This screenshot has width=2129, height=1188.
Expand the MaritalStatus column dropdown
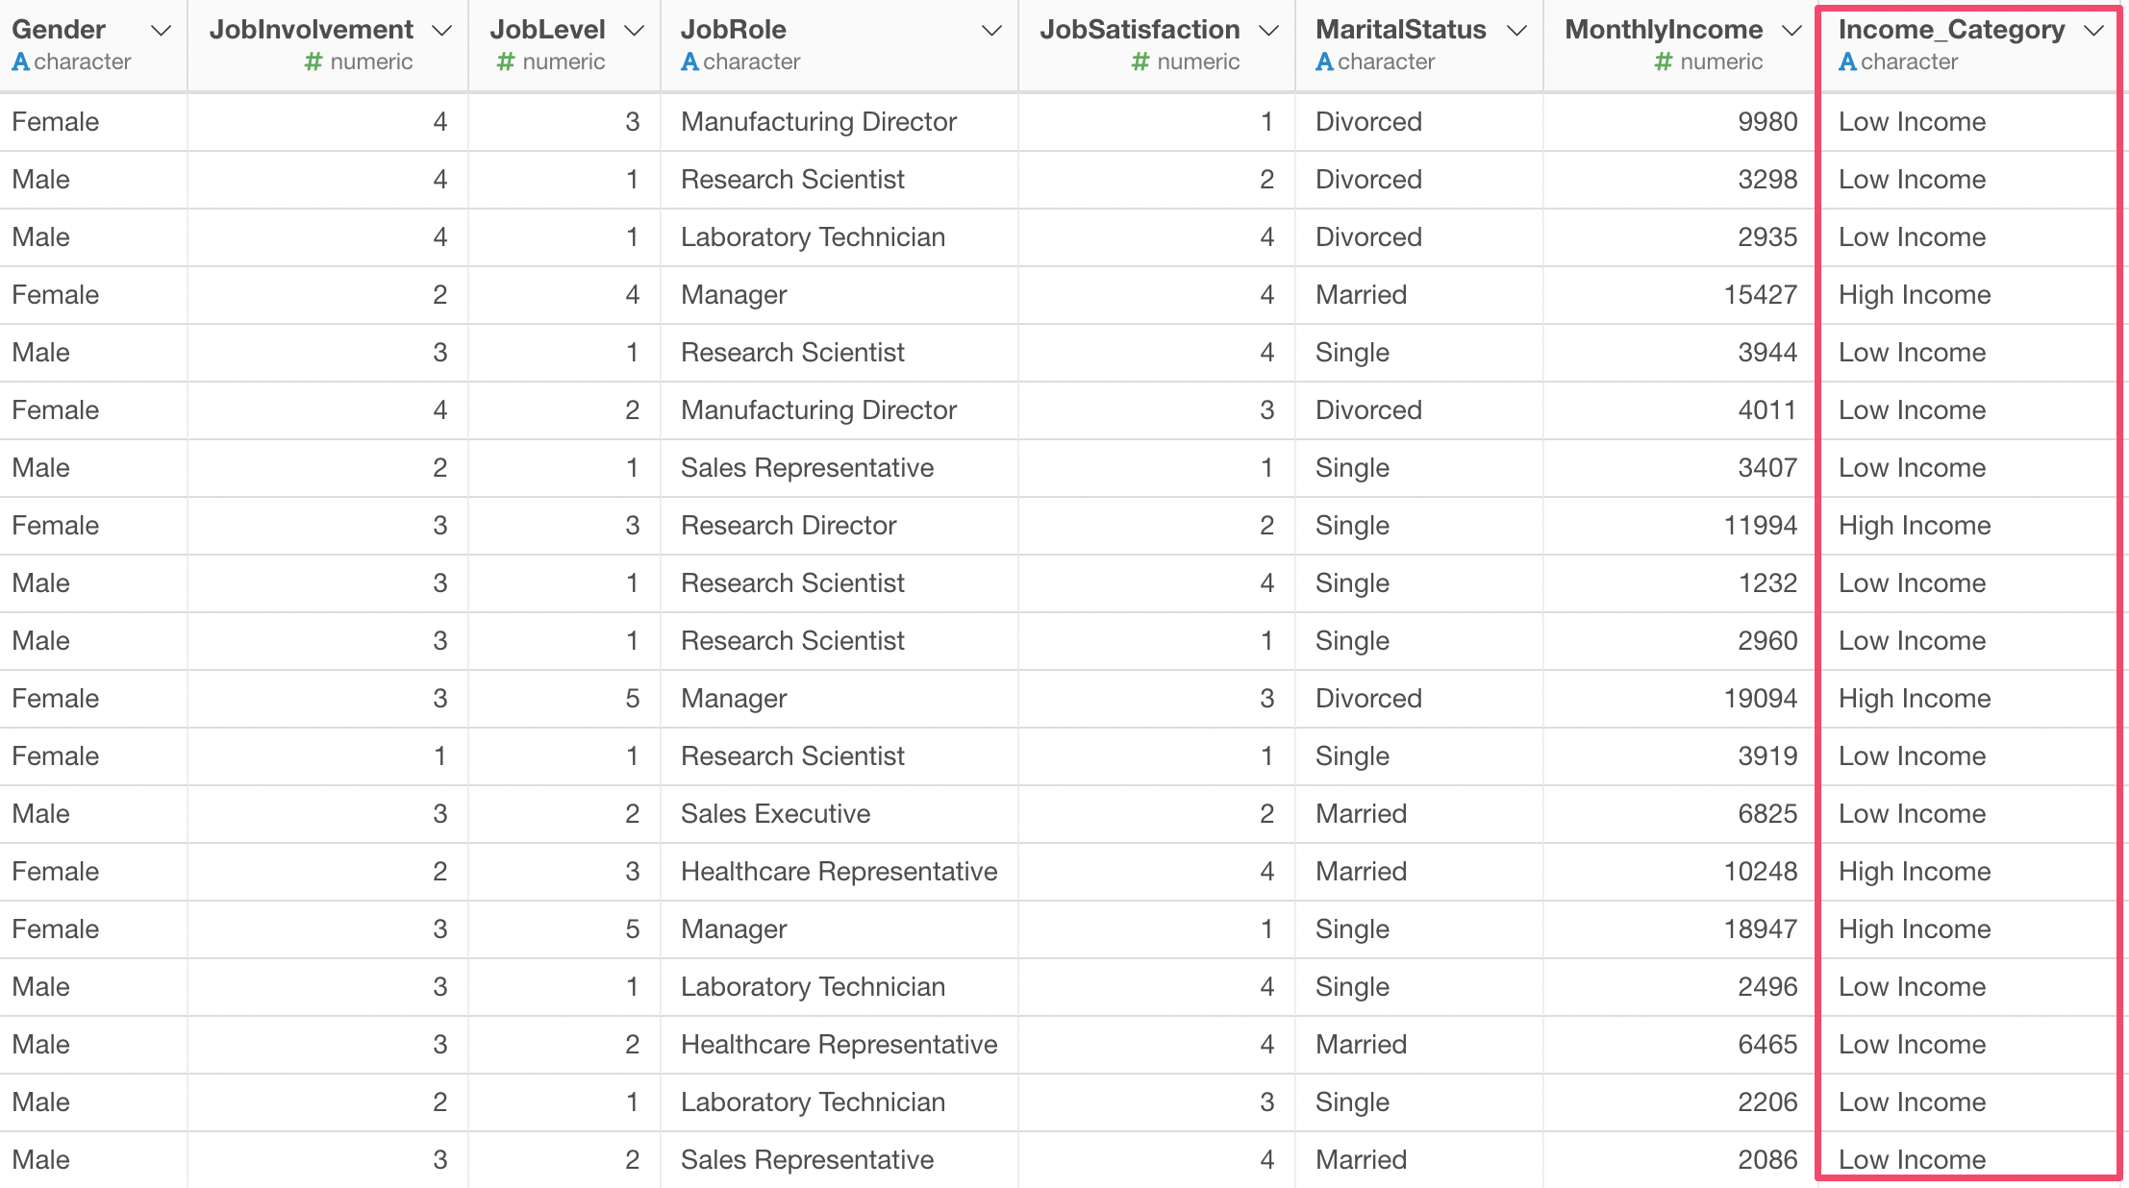pyautogui.click(x=1517, y=31)
